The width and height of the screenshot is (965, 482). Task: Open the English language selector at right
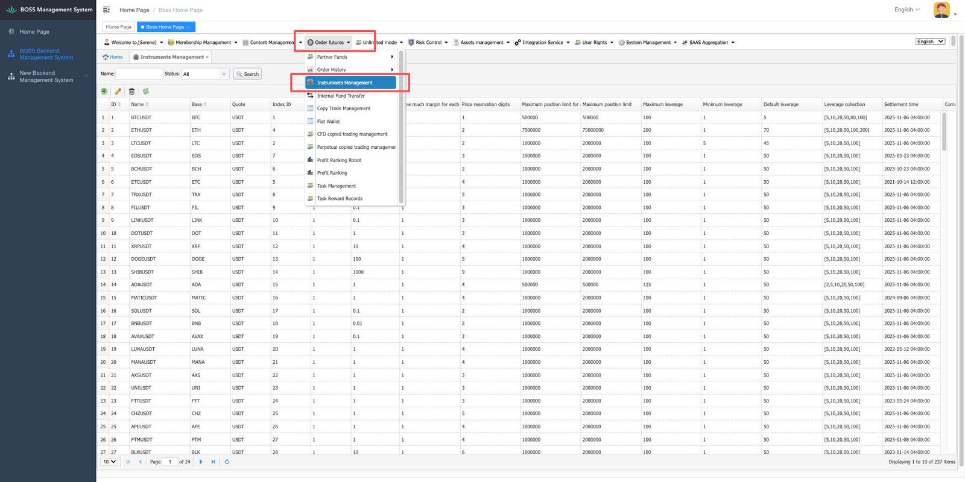tap(929, 42)
